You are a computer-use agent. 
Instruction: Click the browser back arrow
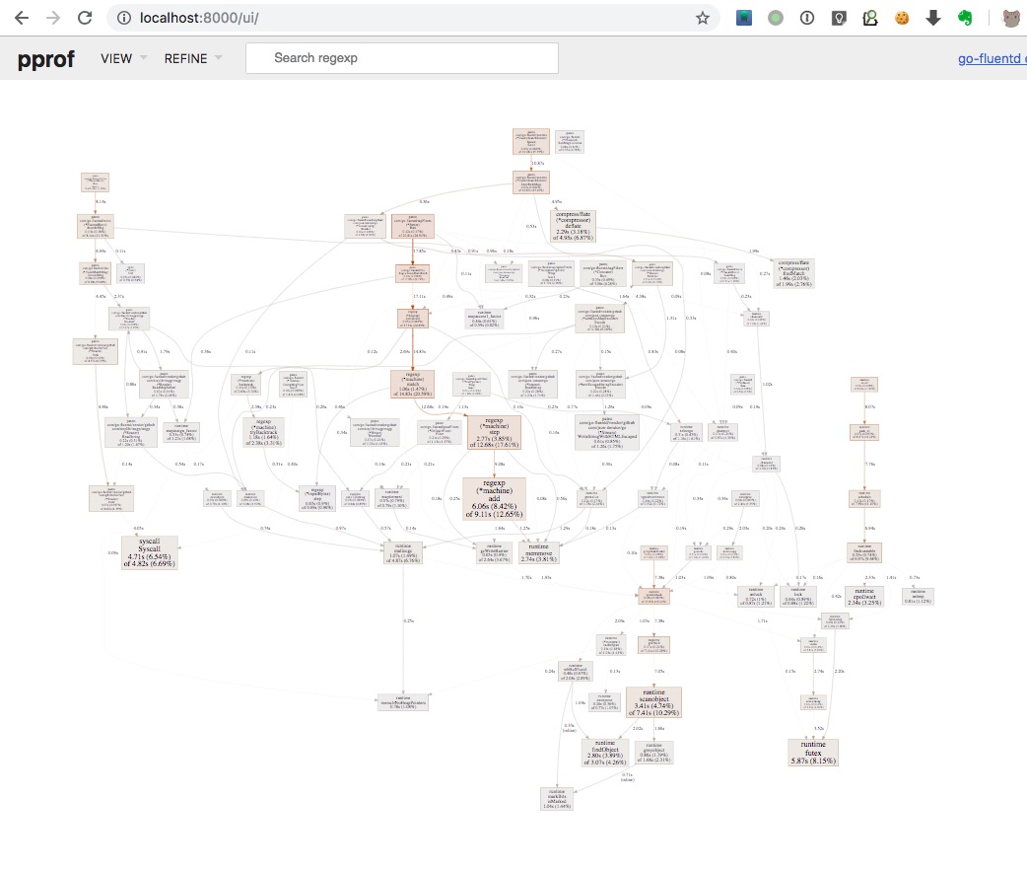click(22, 18)
